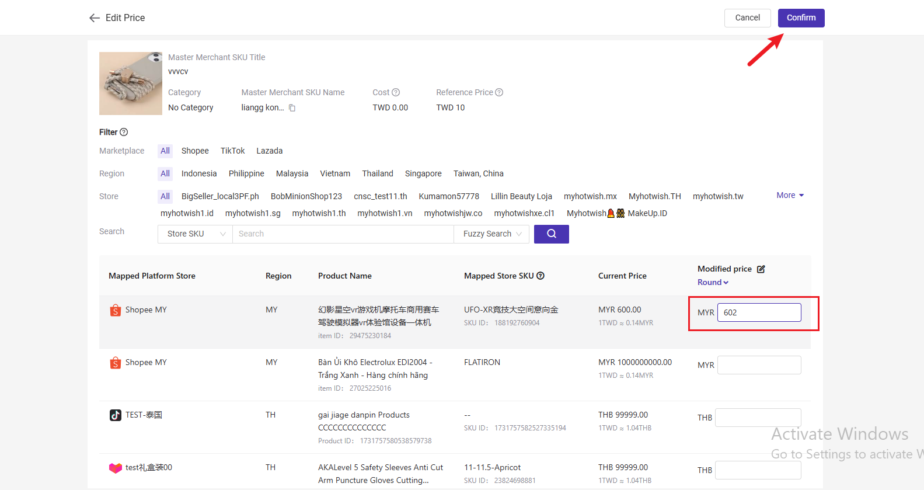Screen dimensions: 924x490
Task: Open the Reference Price help icon
Action: (x=499, y=92)
